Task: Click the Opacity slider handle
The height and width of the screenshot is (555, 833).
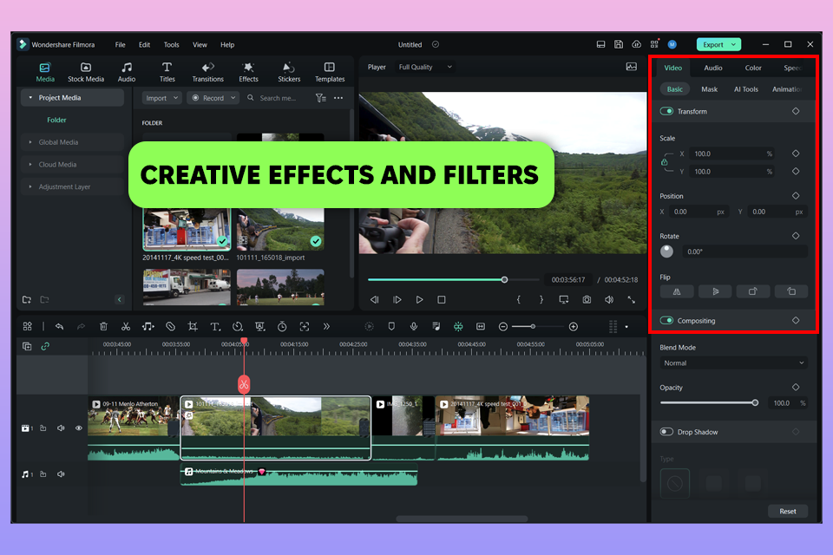Action: point(755,402)
